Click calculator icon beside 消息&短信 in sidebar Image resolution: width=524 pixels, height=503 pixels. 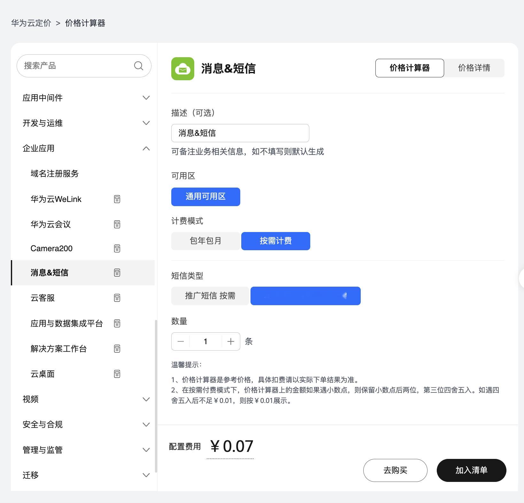(x=117, y=273)
